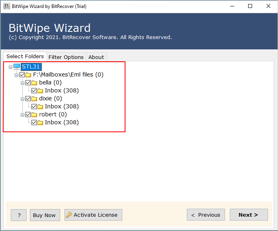Select Inbox (308) label under robert

point(62,123)
